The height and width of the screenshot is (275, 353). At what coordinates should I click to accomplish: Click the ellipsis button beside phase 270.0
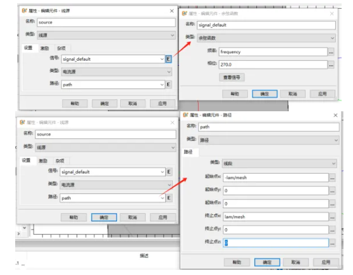point(331,65)
